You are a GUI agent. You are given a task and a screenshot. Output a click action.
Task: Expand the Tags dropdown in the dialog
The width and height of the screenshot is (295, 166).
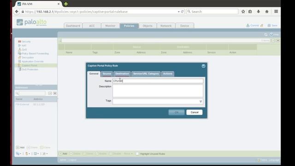tap(201, 101)
